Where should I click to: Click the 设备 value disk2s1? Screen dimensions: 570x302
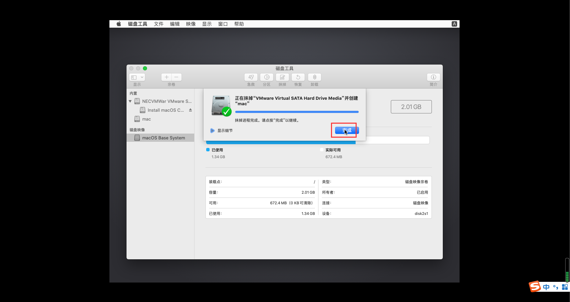click(x=421, y=214)
